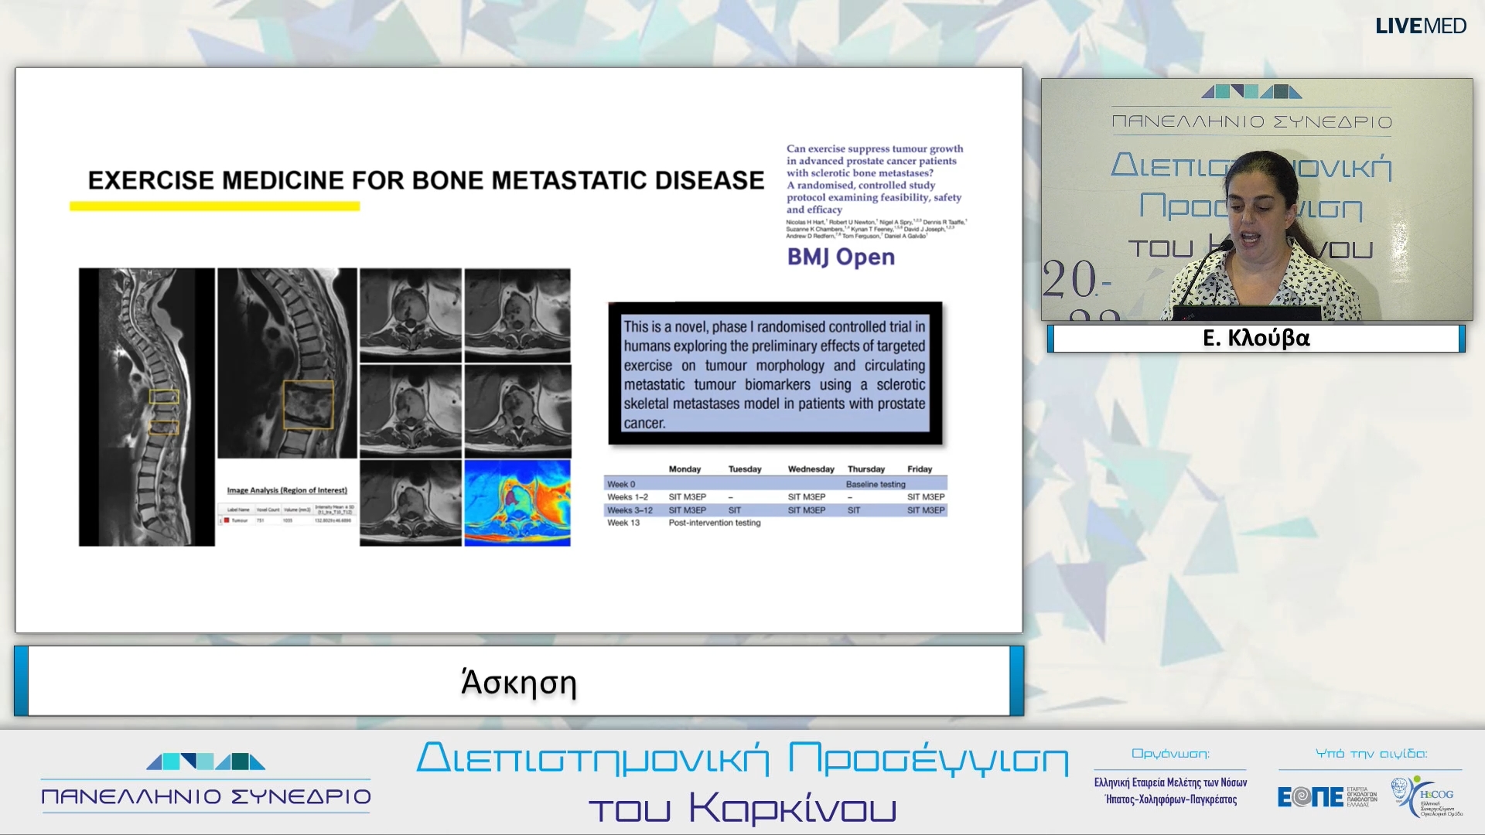
Task: Click the BMJ Open journal logo
Action: coord(841,257)
